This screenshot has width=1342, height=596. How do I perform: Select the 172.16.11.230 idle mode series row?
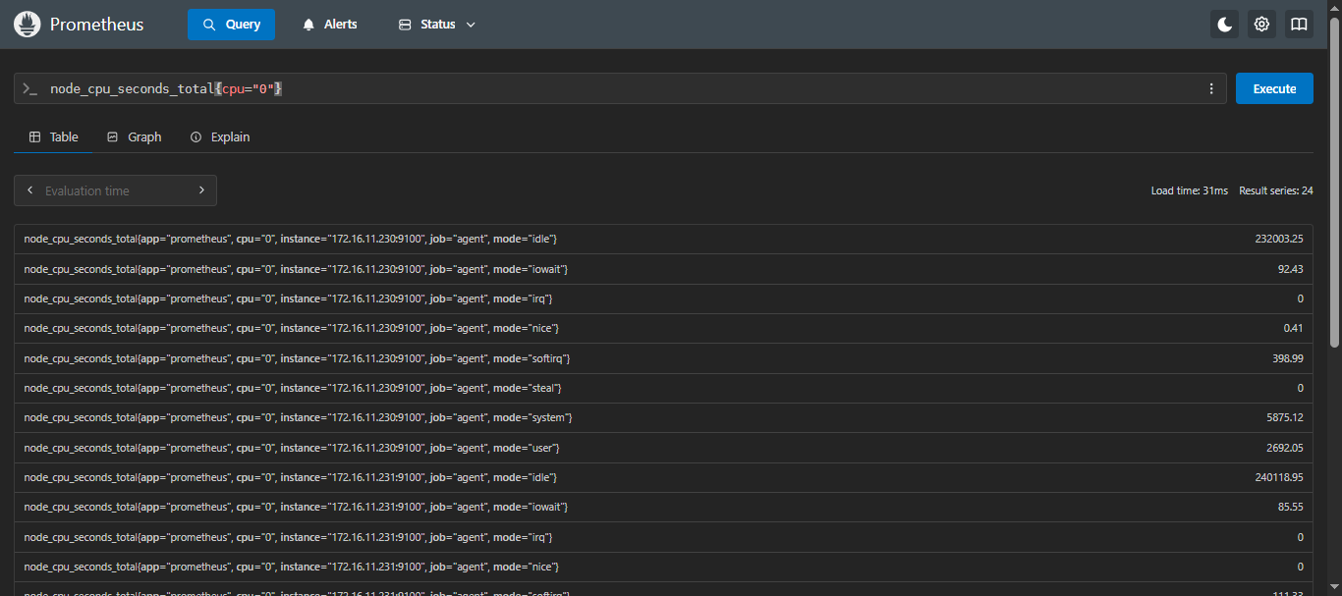pyautogui.click(x=663, y=239)
